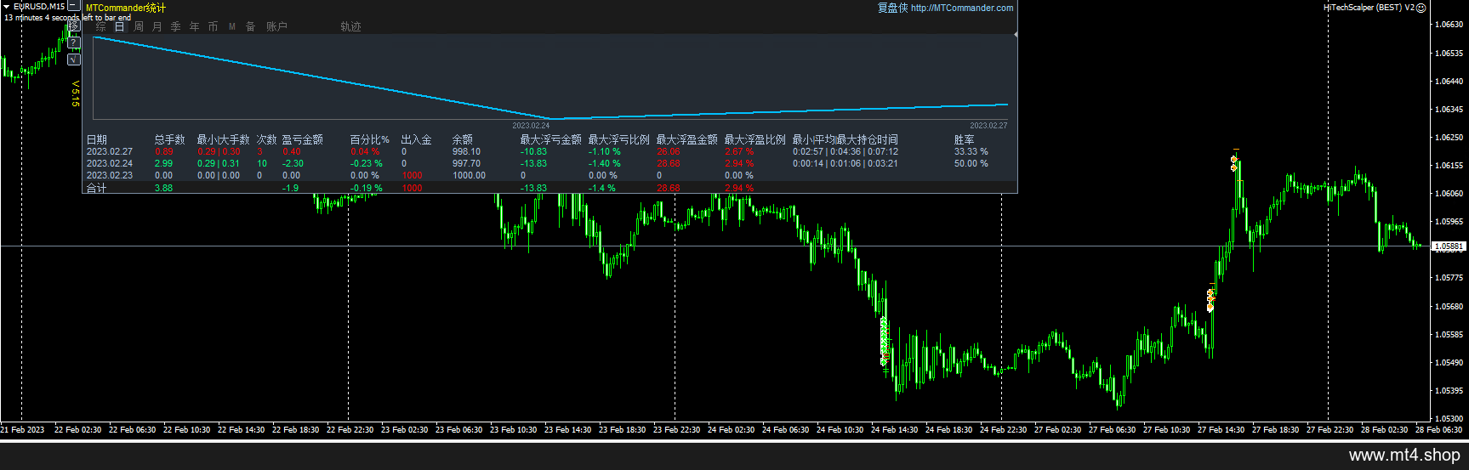
Task: Switch to the 周 weekly tab
Action: click(x=139, y=26)
